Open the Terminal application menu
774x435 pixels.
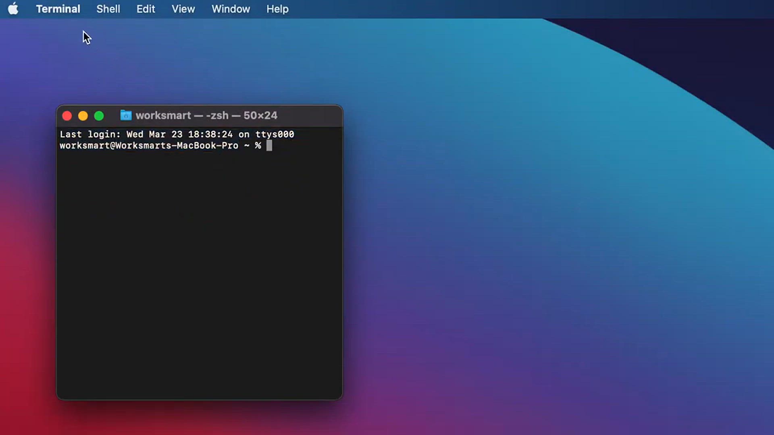coord(58,9)
